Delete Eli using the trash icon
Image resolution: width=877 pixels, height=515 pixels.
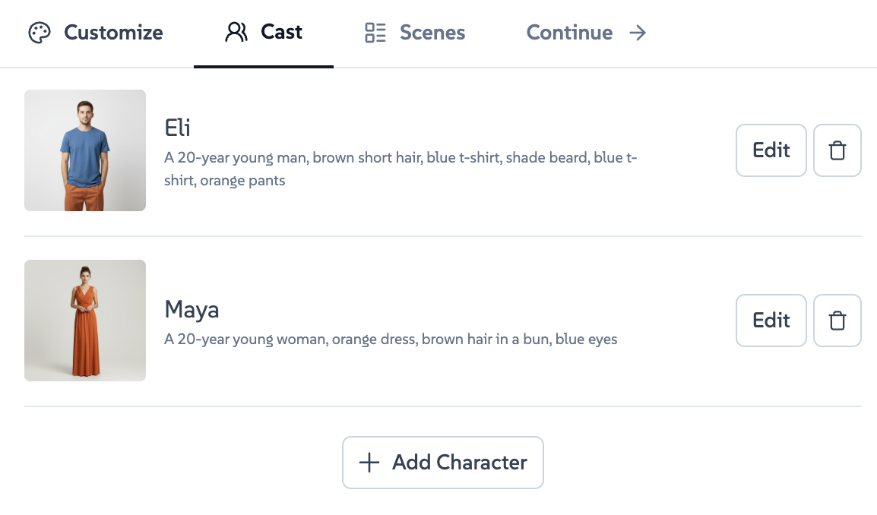click(x=837, y=150)
